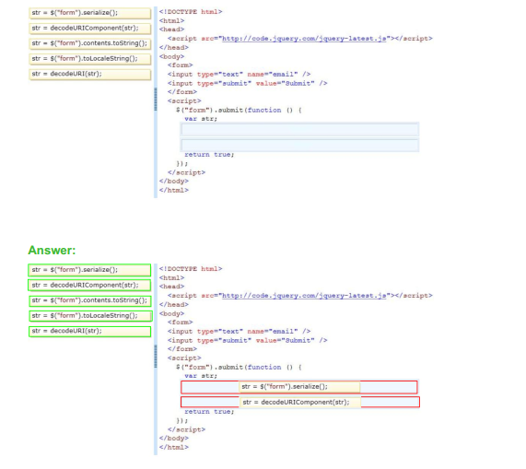Choose the green-outlined contents.toString() snippet in Answer

(x=89, y=300)
